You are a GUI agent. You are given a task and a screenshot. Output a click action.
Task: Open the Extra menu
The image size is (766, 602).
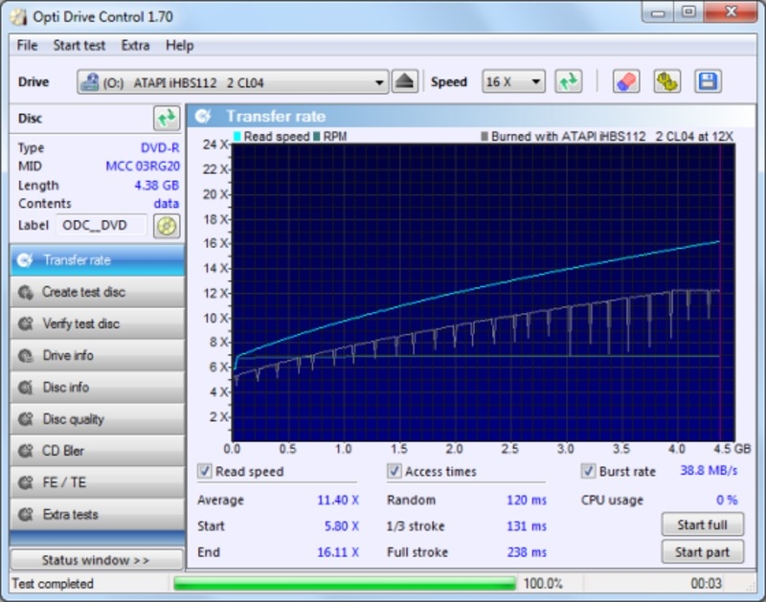[136, 45]
